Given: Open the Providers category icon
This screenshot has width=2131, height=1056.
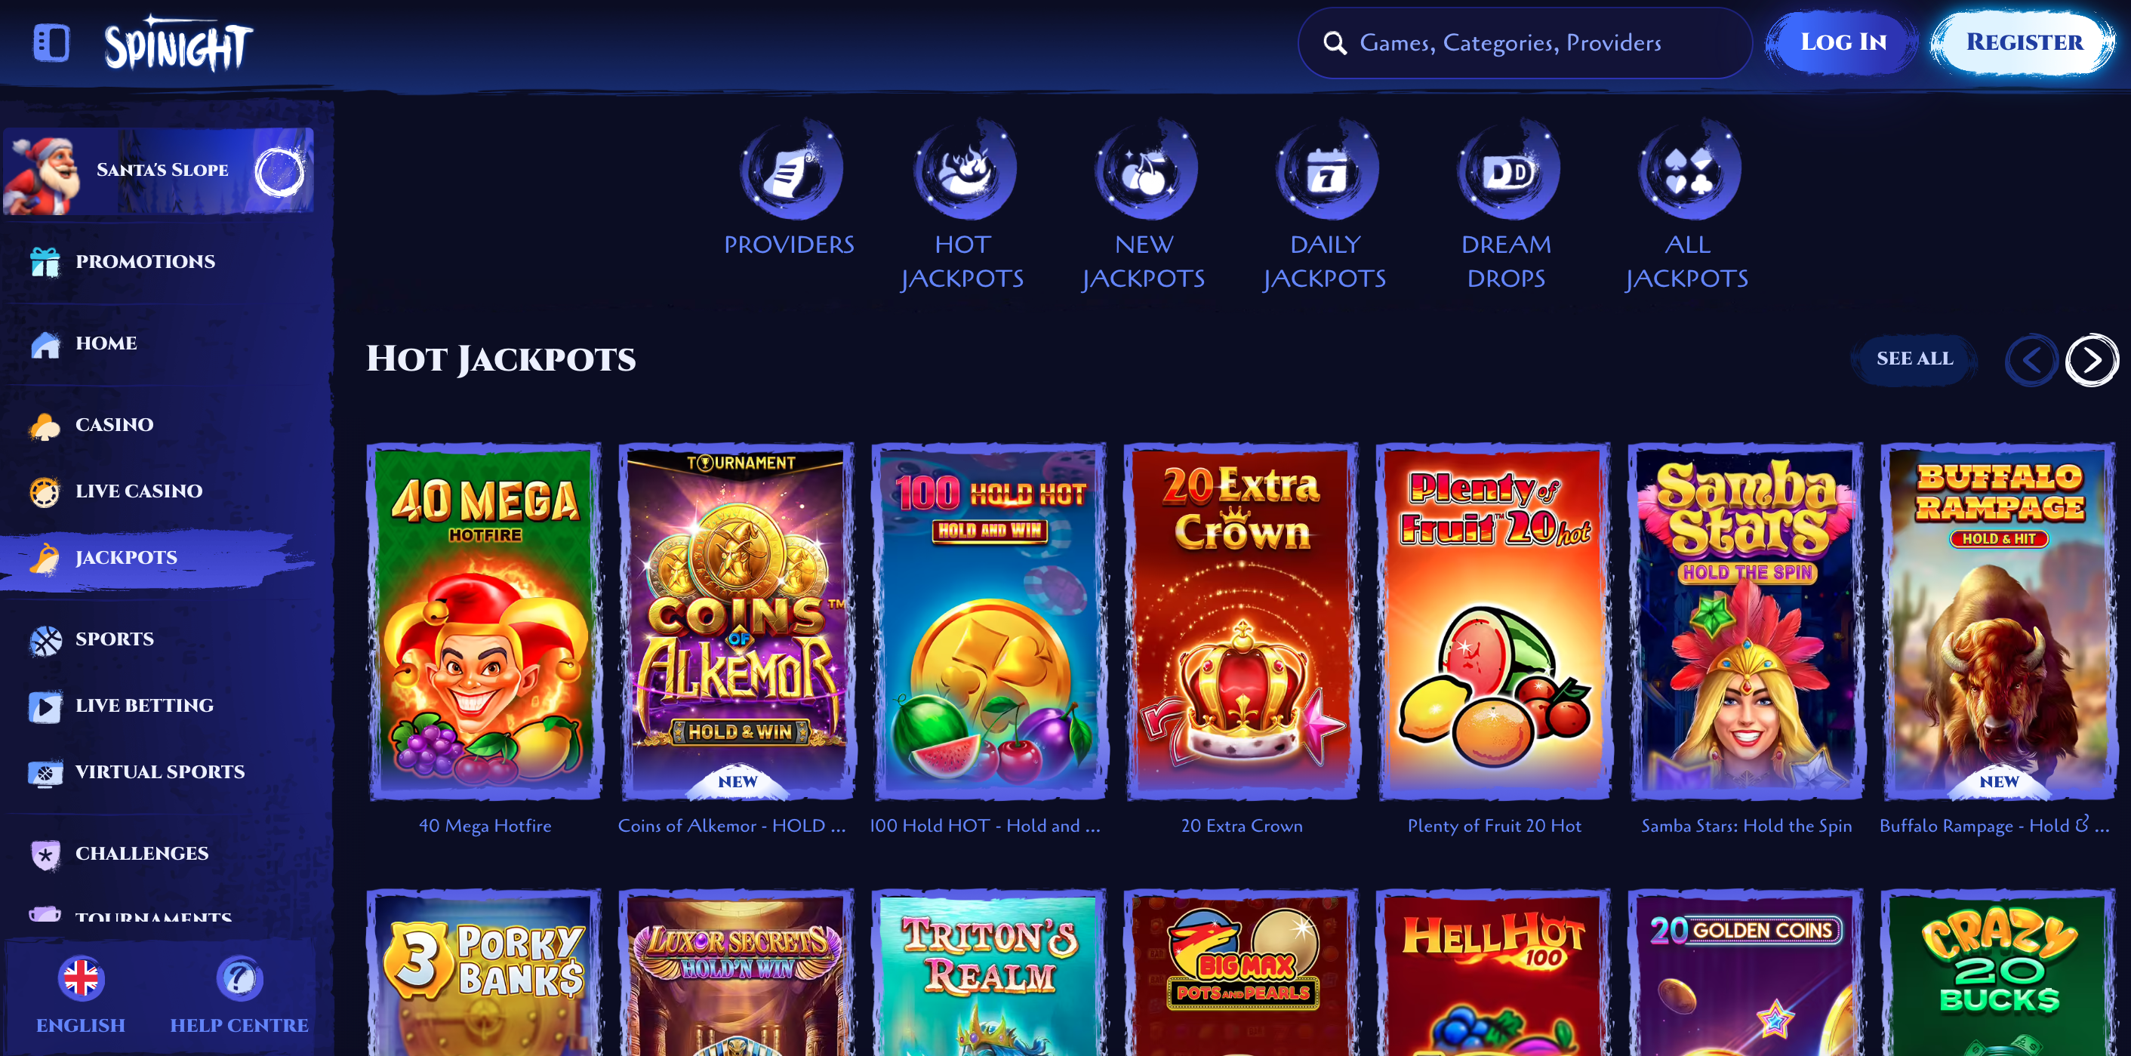Looking at the screenshot, I should tap(791, 170).
